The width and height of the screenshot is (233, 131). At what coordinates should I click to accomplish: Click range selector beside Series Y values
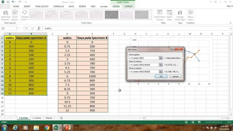[x=161, y=72]
